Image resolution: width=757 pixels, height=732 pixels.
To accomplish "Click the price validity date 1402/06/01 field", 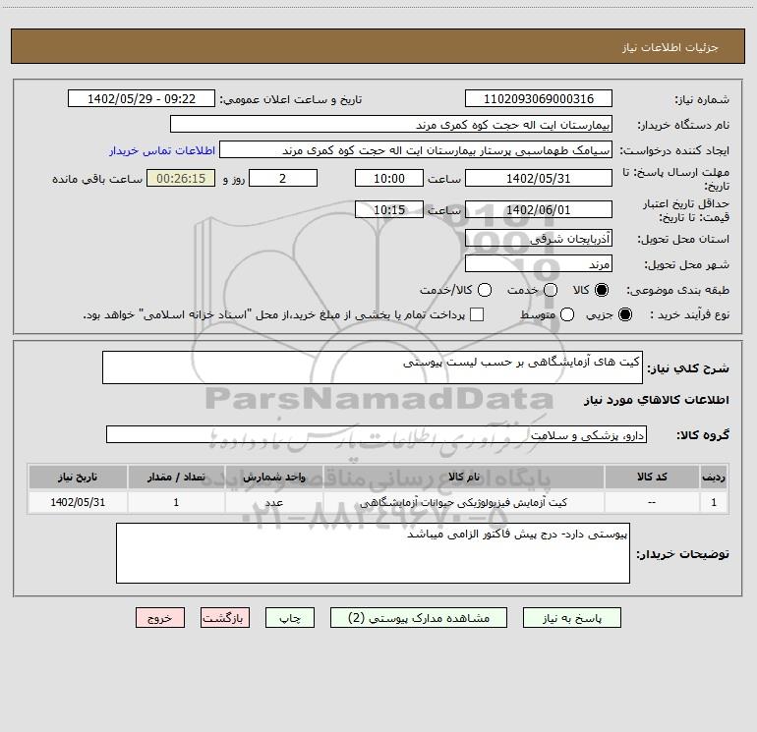I will click(x=539, y=209).
